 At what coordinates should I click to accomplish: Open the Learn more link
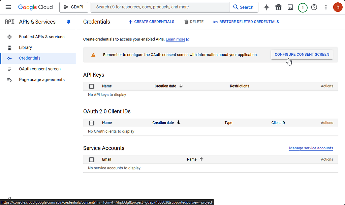click(178, 39)
